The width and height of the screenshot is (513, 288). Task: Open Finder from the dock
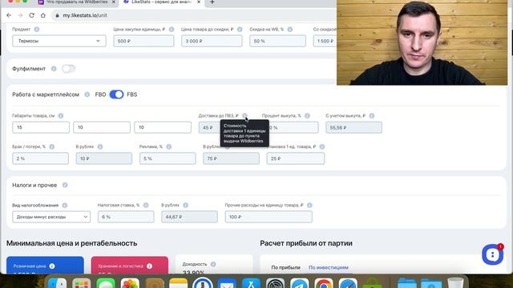[x=57, y=283]
